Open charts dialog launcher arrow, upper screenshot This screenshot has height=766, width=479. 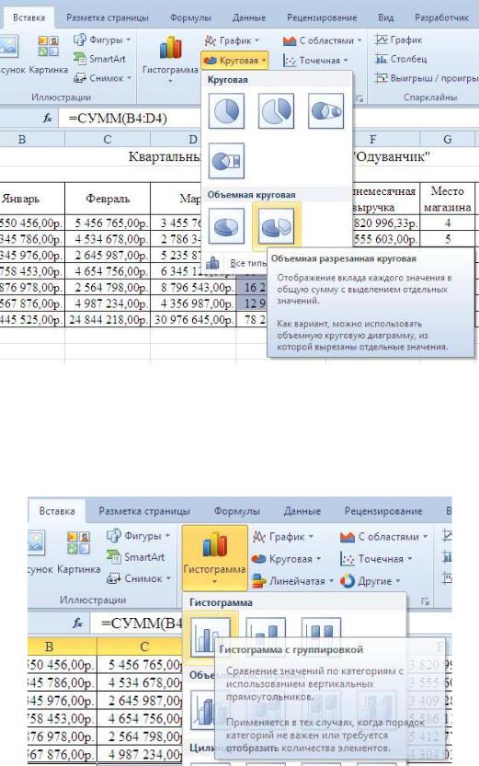pos(359,98)
